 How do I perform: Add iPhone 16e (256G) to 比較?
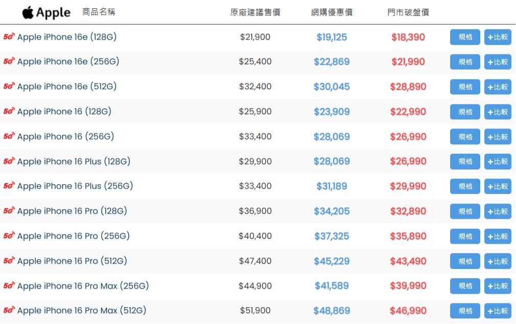[x=498, y=62]
